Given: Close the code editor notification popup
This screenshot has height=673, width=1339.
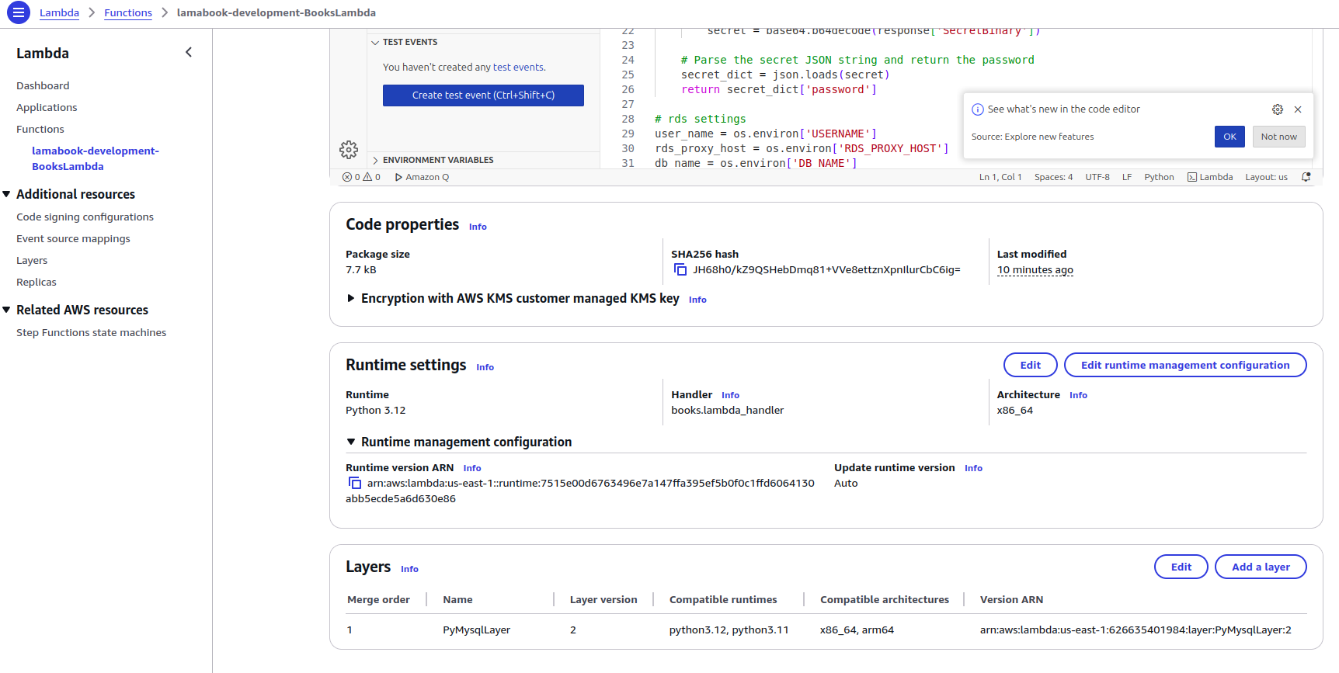Looking at the screenshot, I should [x=1298, y=109].
